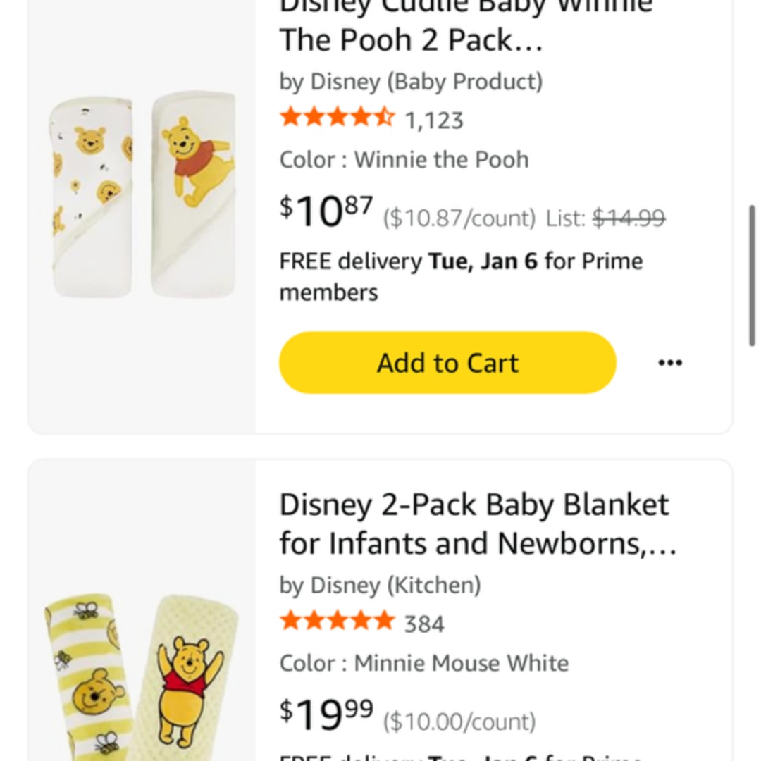View the 1,123 customer reviews
This screenshot has width=761, height=761.
tap(436, 120)
